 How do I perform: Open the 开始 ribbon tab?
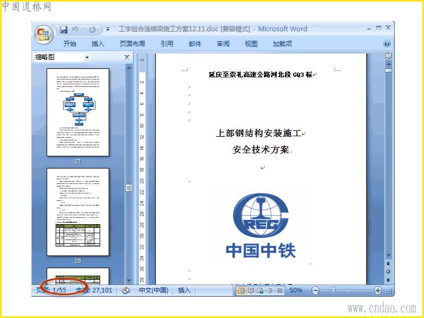[70, 44]
